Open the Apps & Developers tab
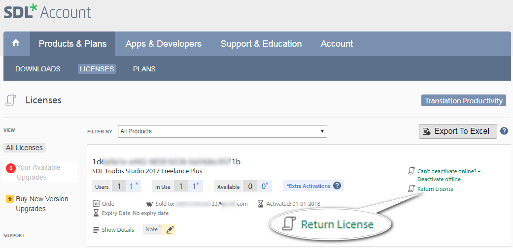Screen dimensions: 513x248 (x=164, y=44)
